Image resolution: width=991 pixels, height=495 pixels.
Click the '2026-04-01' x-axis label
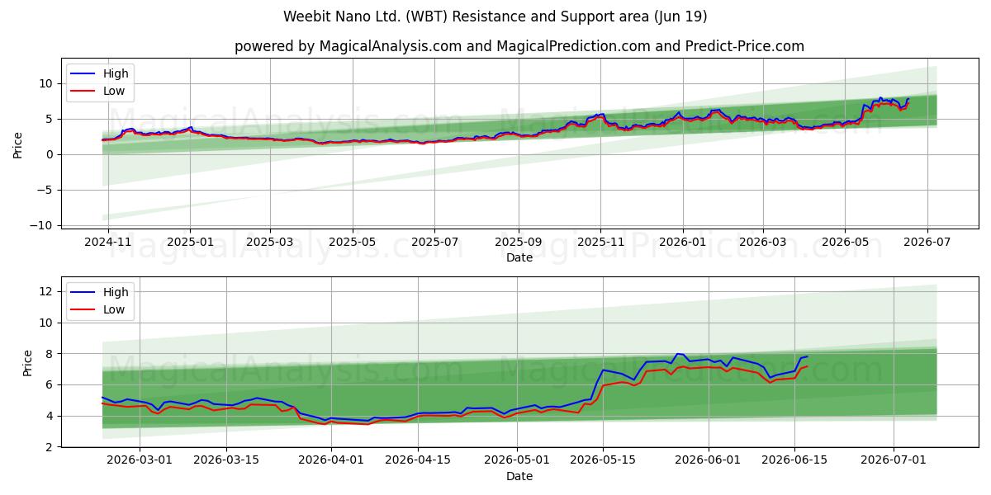(x=331, y=462)
